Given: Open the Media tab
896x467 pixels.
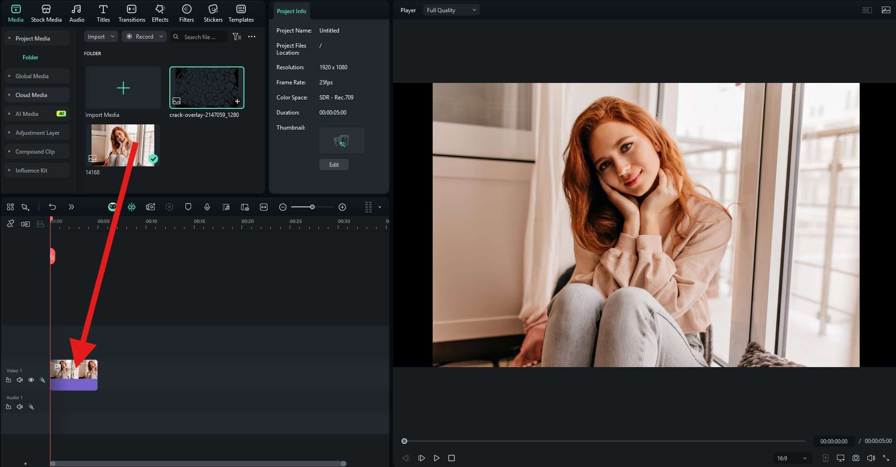Looking at the screenshot, I should (16, 13).
